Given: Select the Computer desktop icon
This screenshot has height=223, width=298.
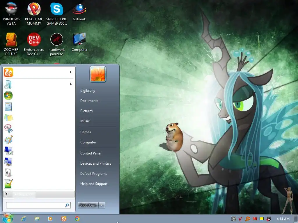Looking at the screenshot, I should click(x=79, y=42).
